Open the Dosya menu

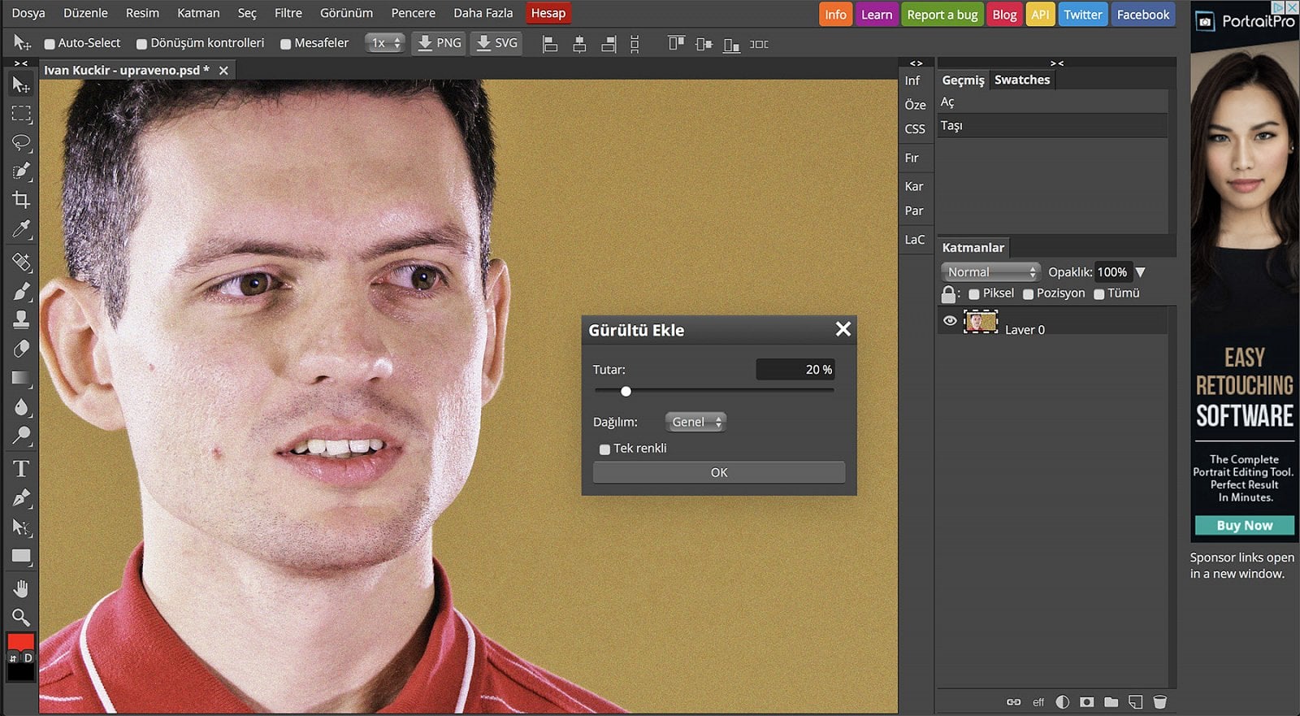pyautogui.click(x=28, y=13)
